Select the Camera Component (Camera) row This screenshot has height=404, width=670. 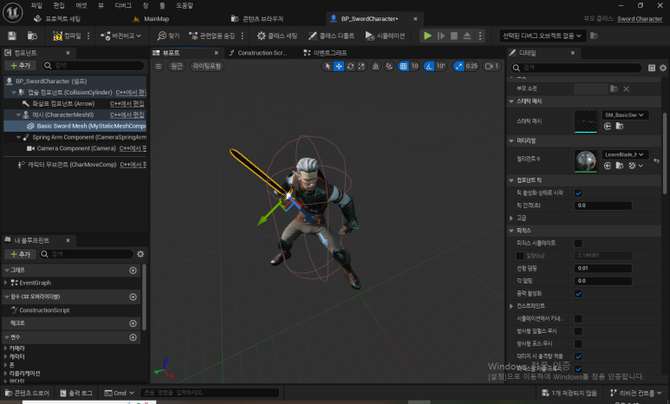click(75, 148)
